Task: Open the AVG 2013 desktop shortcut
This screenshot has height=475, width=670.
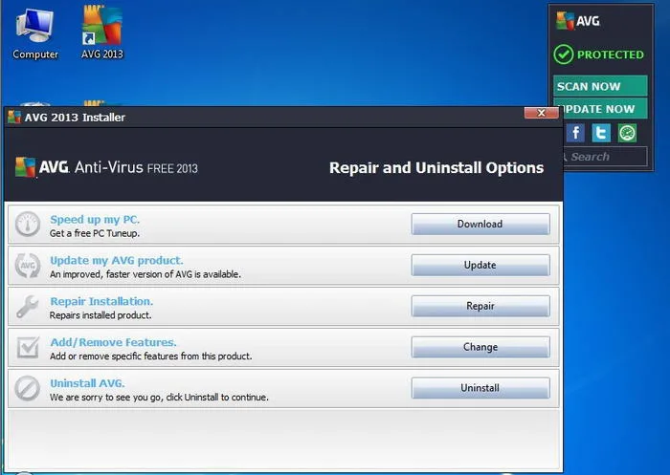Action: pyautogui.click(x=102, y=32)
